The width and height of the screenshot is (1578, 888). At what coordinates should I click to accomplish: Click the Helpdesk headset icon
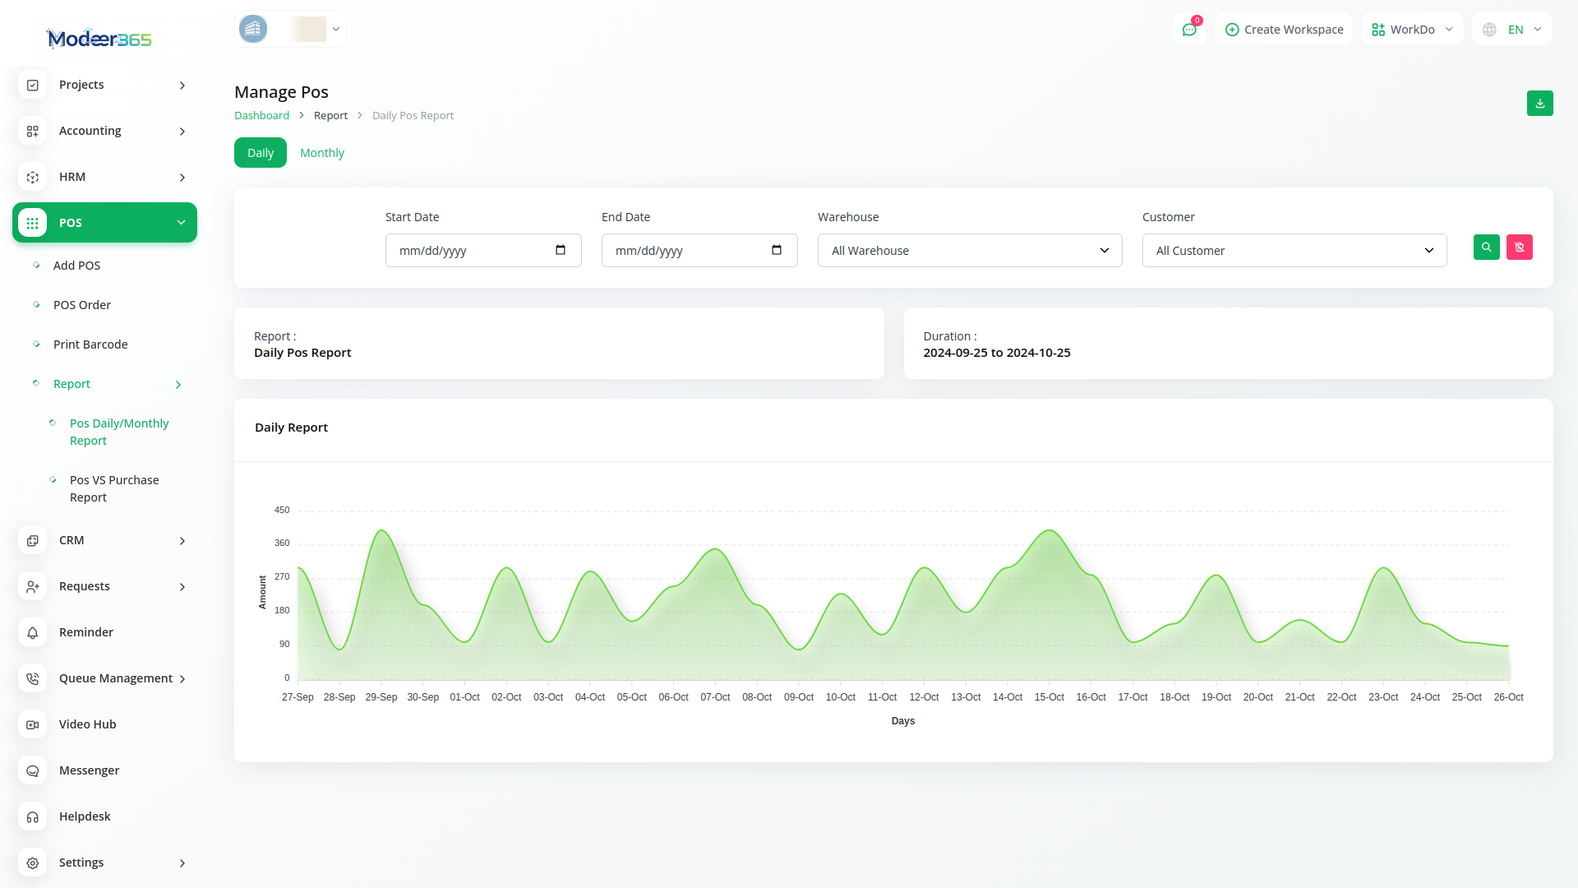pos(33,816)
